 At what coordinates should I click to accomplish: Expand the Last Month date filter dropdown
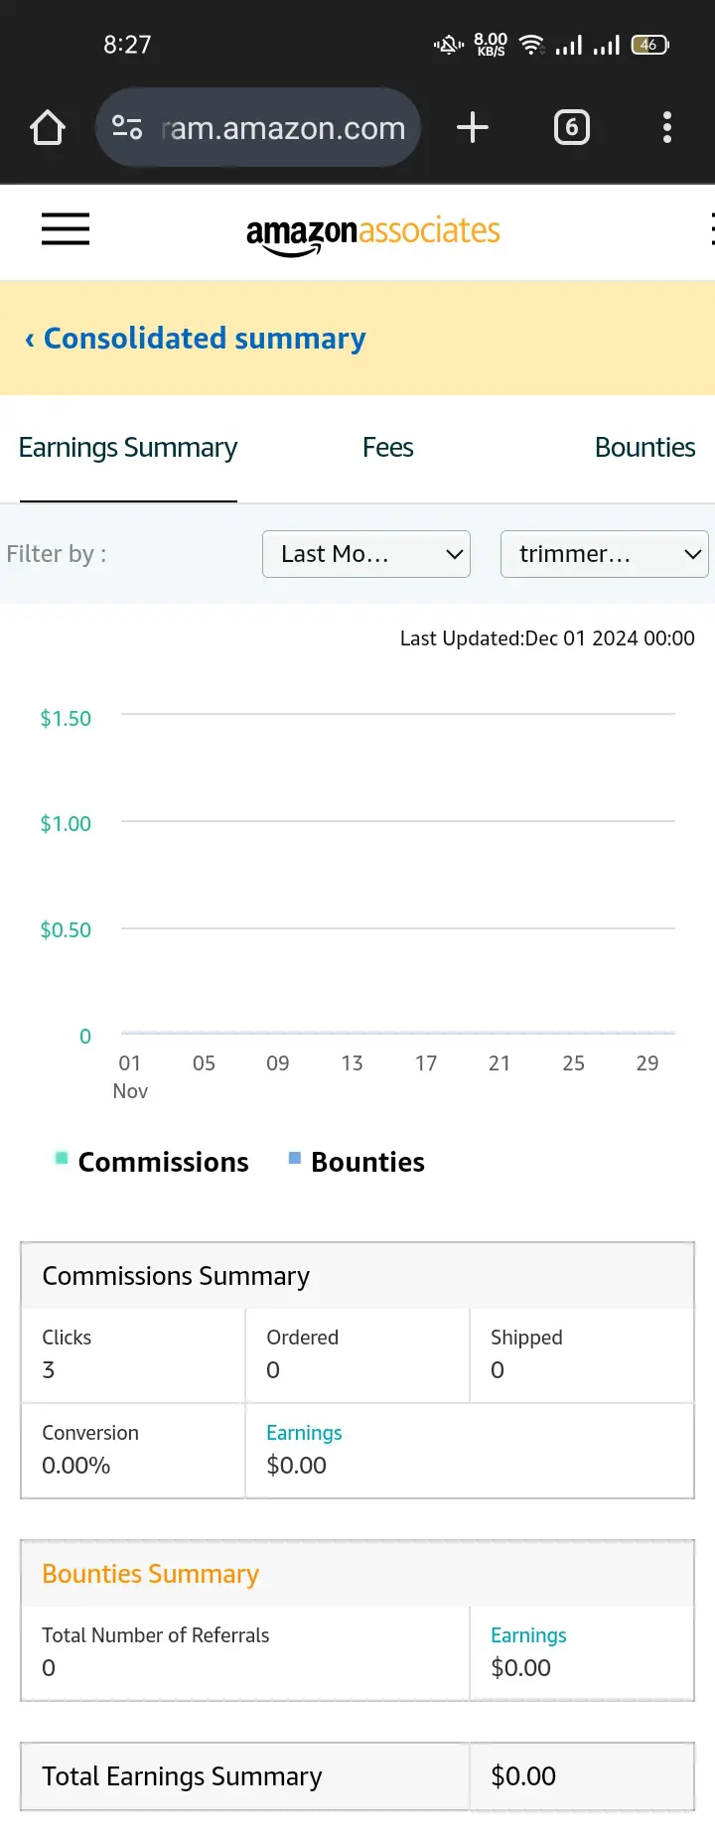pyautogui.click(x=366, y=554)
